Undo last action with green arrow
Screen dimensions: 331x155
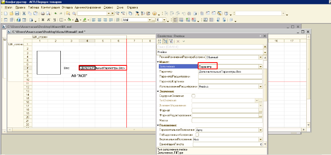(x=56, y=13)
